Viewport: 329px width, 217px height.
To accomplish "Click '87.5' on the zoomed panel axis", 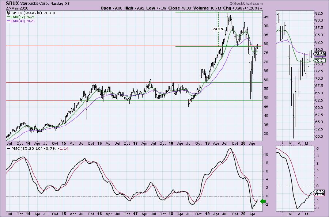I will click(x=319, y=28).
